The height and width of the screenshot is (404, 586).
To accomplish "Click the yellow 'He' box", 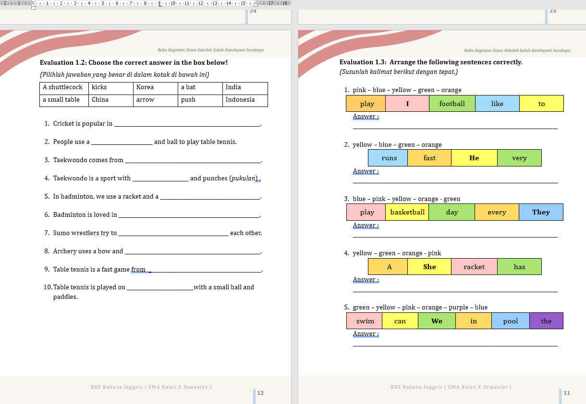I will (x=474, y=158).
